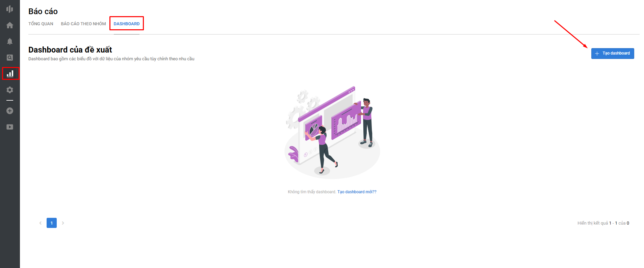Go to Home via the house icon
This screenshot has width=644, height=268.
click(10, 25)
